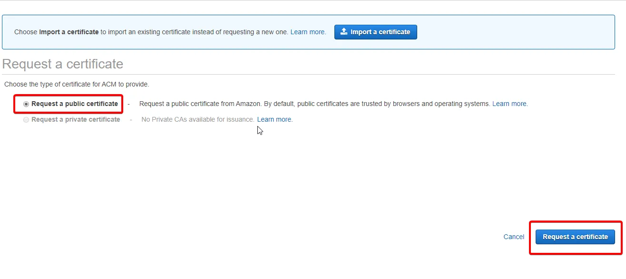Click Cancel to abandon the certificate request
The width and height of the screenshot is (626, 279).
coord(514,237)
